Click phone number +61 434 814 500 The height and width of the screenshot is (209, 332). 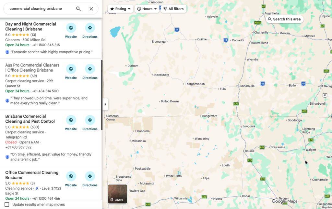point(45,91)
